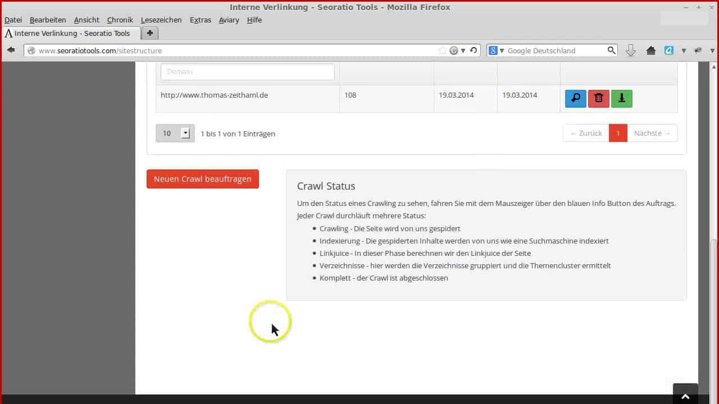Click the blue magnifier button for thomas-zeithaml.de

576,98
